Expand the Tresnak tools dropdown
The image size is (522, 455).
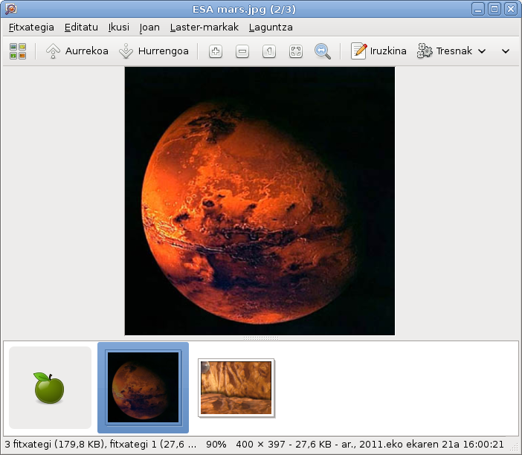(452, 51)
